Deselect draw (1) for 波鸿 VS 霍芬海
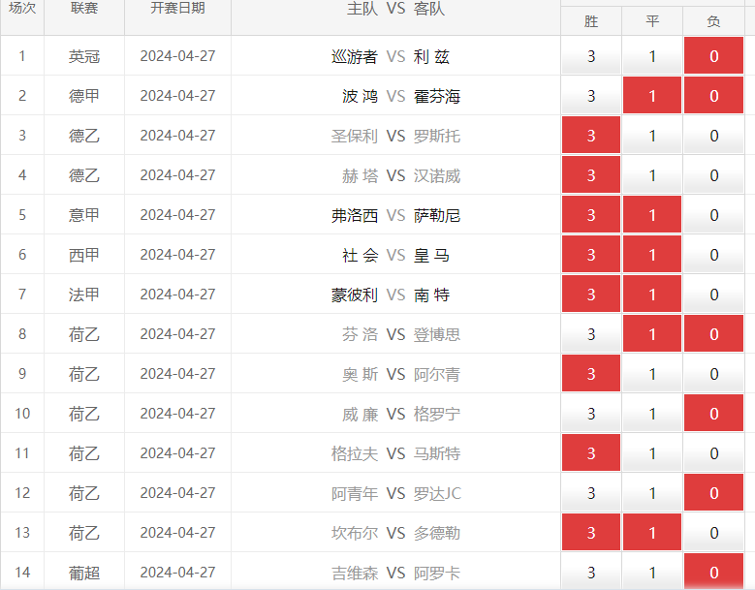 [x=652, y=96]
